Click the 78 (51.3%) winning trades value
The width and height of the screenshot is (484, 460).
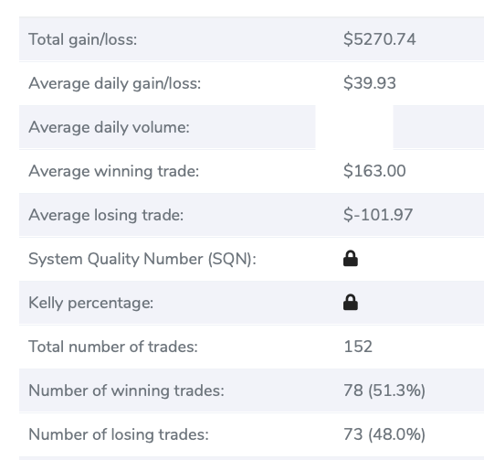[x=384, y=390]
